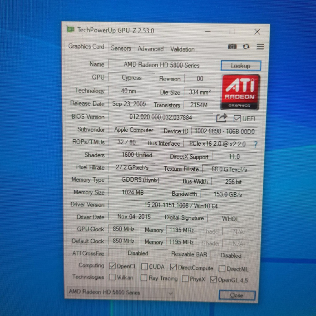Viewport: 316px width, 316px height.
Task: Toggle the DirectML checkbox
Action: [222, 268]
